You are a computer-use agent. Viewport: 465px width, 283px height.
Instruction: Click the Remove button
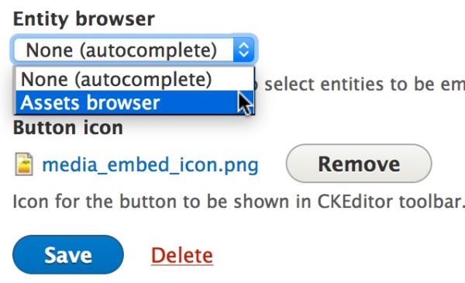tap(359, 163)
